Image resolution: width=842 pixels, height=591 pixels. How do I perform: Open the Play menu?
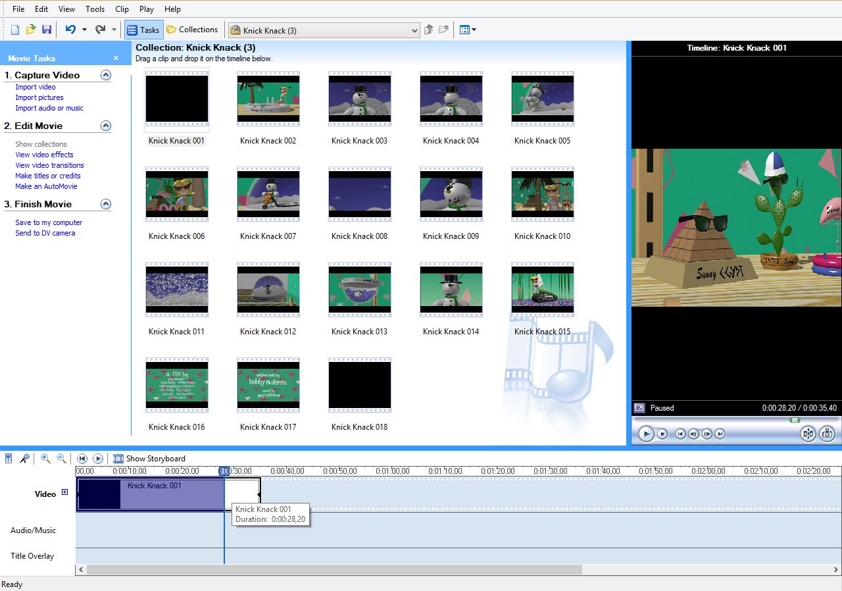(147, 9)
